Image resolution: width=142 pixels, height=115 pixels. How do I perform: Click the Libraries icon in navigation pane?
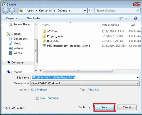(x=8, y=34)
